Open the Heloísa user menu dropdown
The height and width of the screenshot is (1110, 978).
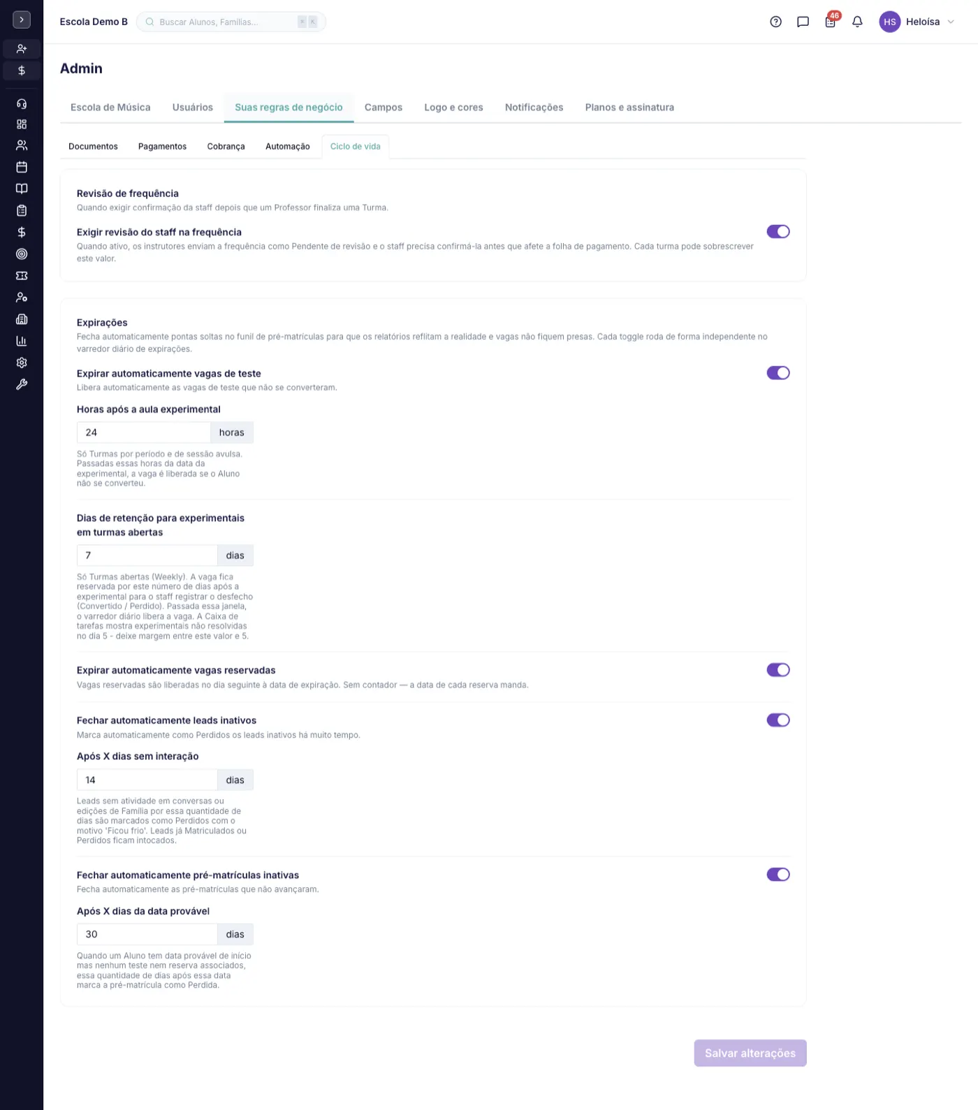[917, 22]
